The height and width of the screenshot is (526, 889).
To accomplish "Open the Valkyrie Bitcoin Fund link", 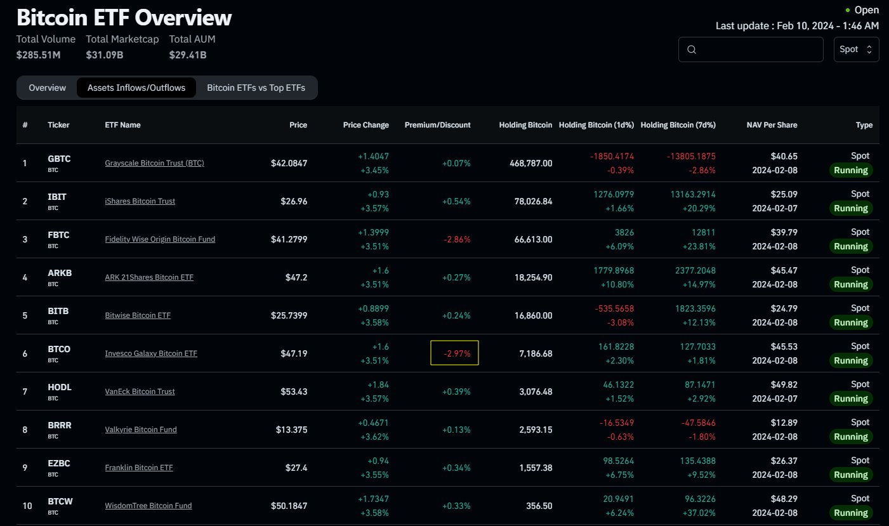I will (x=141, y=430).
